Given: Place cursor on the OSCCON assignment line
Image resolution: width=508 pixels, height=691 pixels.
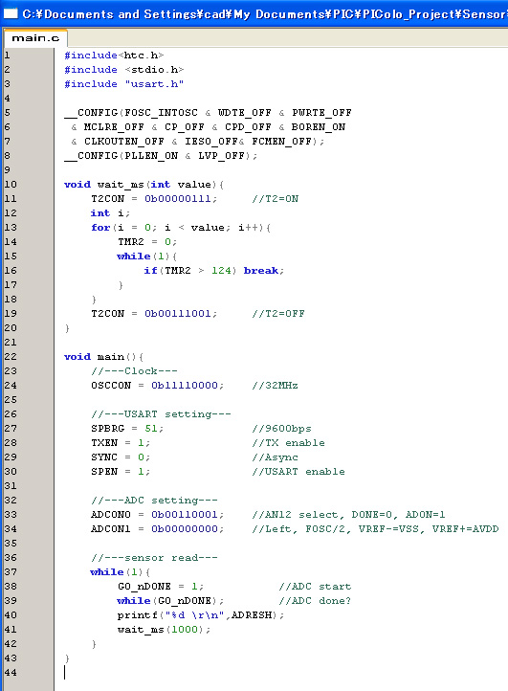Looking at the screenshot, I should 157,385.
